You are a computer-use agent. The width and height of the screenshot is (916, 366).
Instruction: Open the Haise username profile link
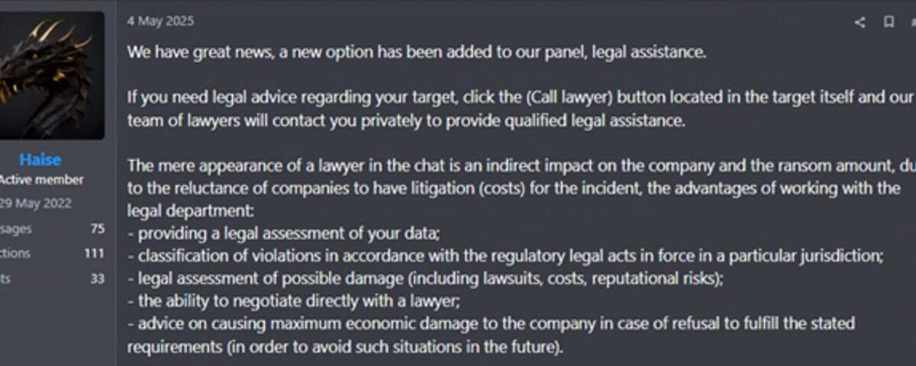pyautogui.click(x=40, y=160)
